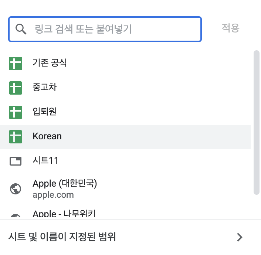The width and height of the screenshot is (261, 255).
Task: Click the globe icon beside Apple (대한민국)
Action: (16, 189)
